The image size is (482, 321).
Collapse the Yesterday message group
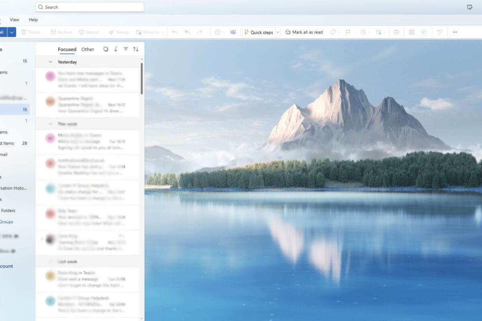point(51,62)
